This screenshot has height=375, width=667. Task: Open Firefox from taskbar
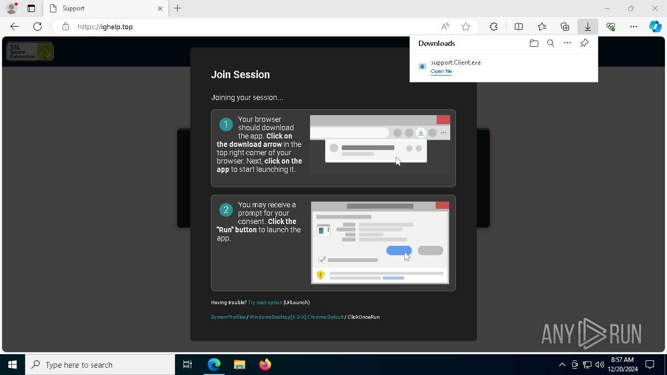[265, 365]
